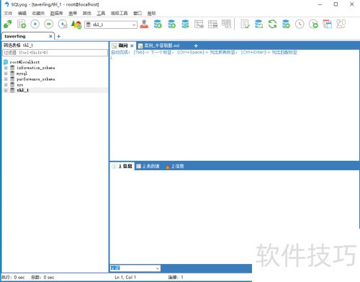This screenshot has width=360, height=282.
Task: Select the 1 信息 result tab
Action: pyautogui.click(x=122, y=166)
